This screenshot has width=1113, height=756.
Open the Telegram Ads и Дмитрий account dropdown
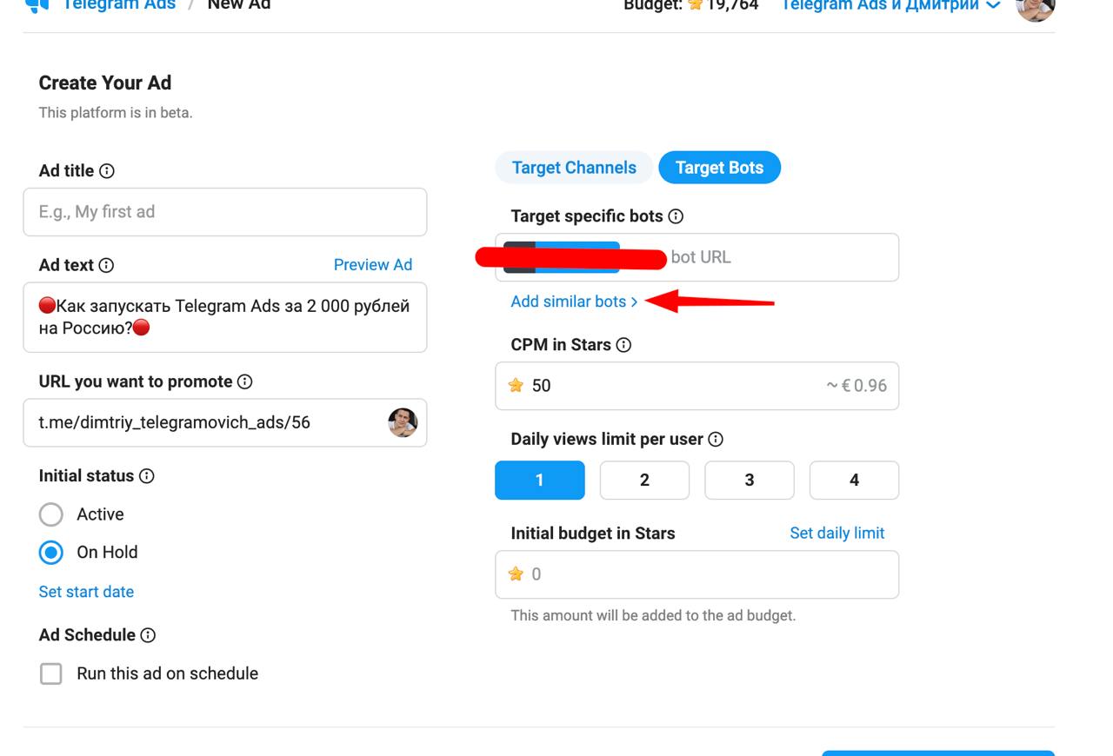pos(891,5)
